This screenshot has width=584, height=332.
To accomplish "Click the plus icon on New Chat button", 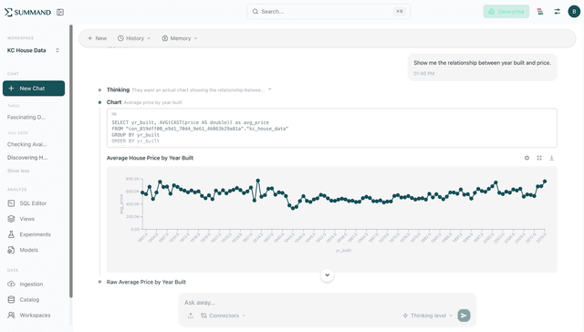I will pos(11,88).
